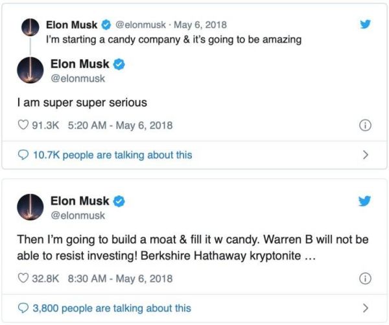Click the small avatar on the candy company tweet

29,27
